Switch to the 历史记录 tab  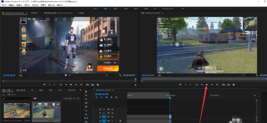(x=72, y=90)
